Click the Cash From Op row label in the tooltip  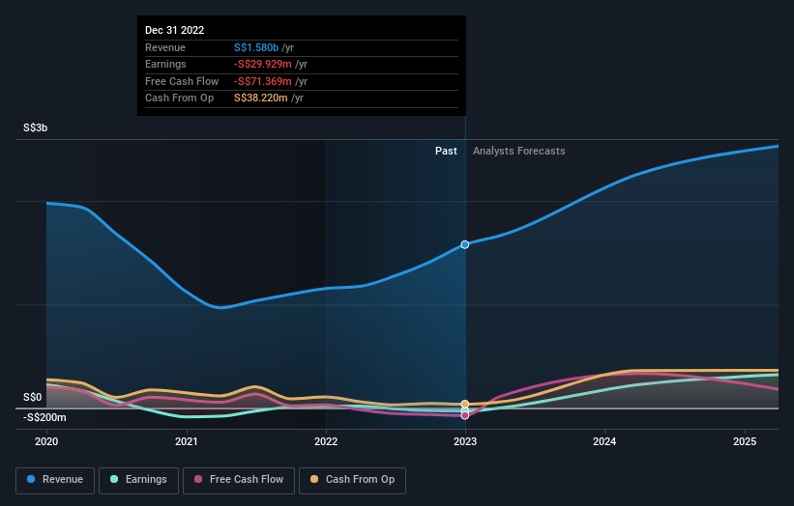(x=179, y=98)
